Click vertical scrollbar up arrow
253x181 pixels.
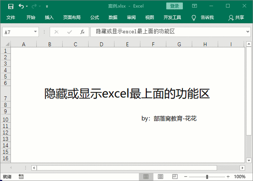pos(249,44)
